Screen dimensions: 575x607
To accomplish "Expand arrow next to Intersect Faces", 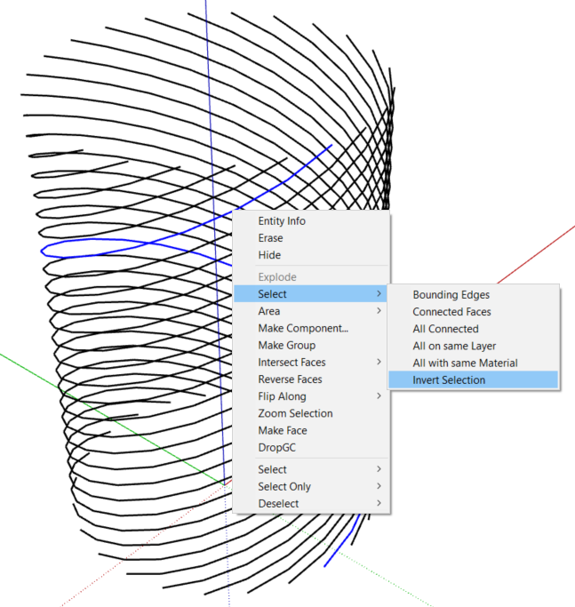I will click(x=379, y=362).
